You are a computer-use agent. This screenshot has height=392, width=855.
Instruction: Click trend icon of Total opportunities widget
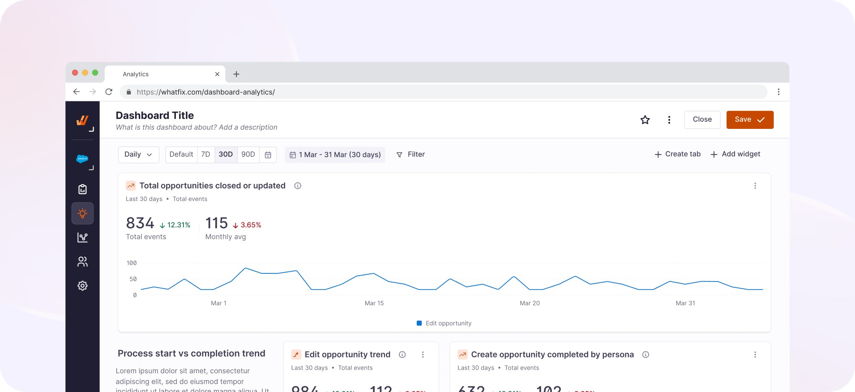[131, 186]
